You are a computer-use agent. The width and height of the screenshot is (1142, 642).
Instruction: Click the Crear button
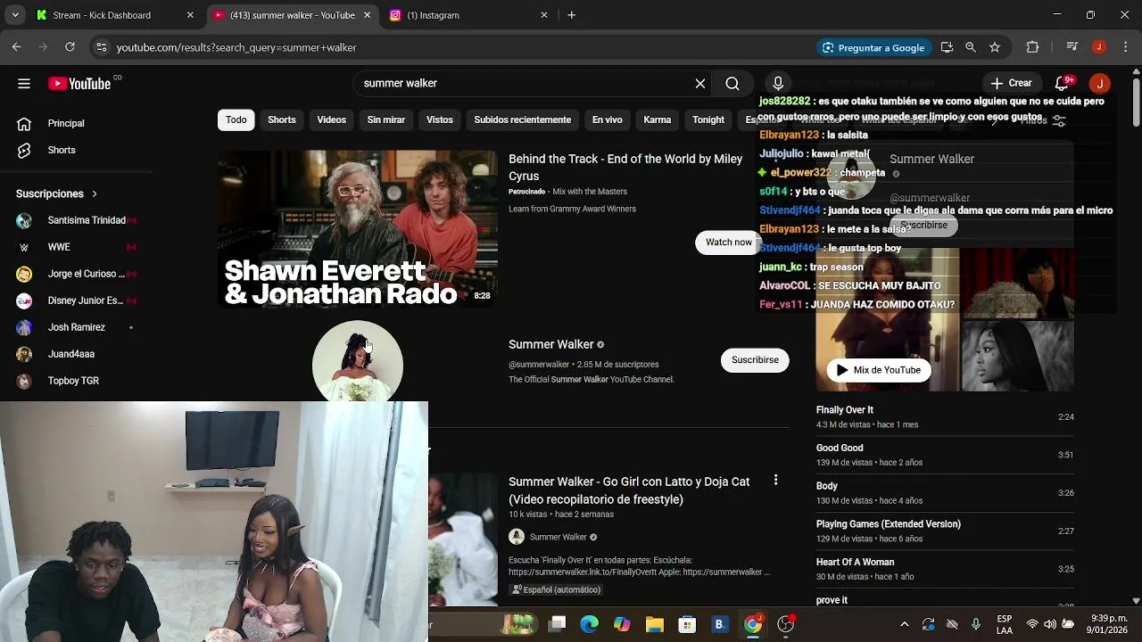pos(1011,83)
